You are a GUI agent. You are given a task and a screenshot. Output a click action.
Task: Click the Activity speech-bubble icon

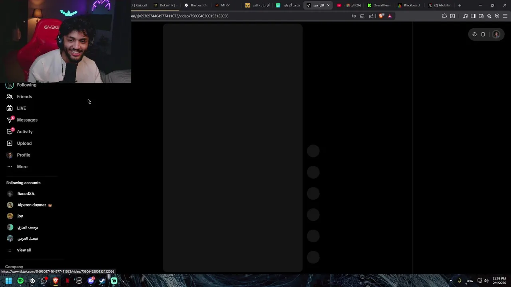pos(10,132)
